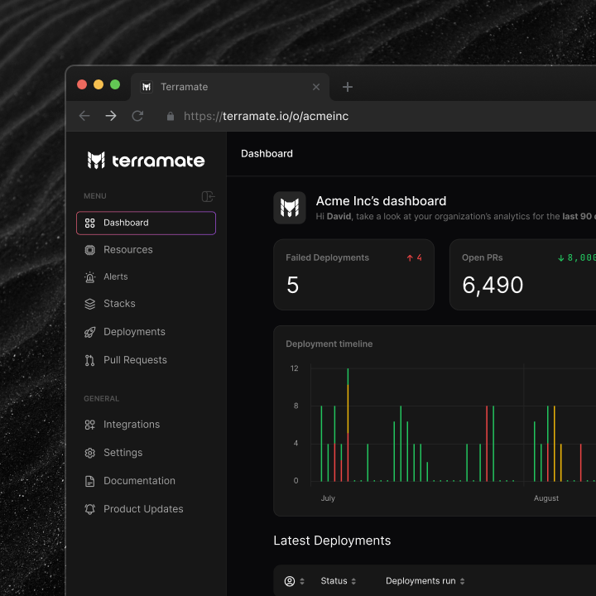596x596 pixels.
Task: Click the terramate logo in the sidebar
Action: [146, 161]
